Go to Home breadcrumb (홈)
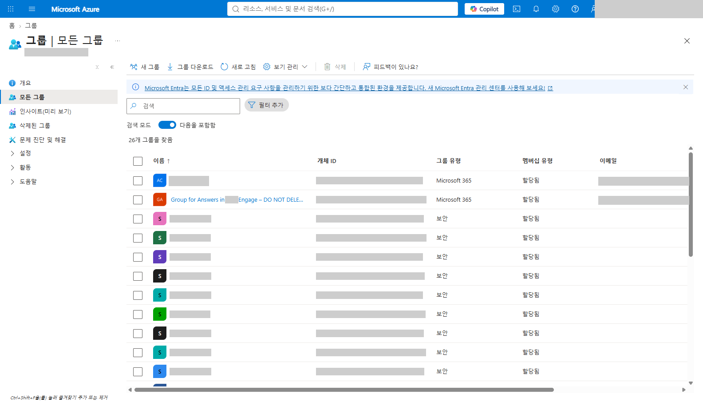This screenshot has width=703, height=402. (12, 26)
